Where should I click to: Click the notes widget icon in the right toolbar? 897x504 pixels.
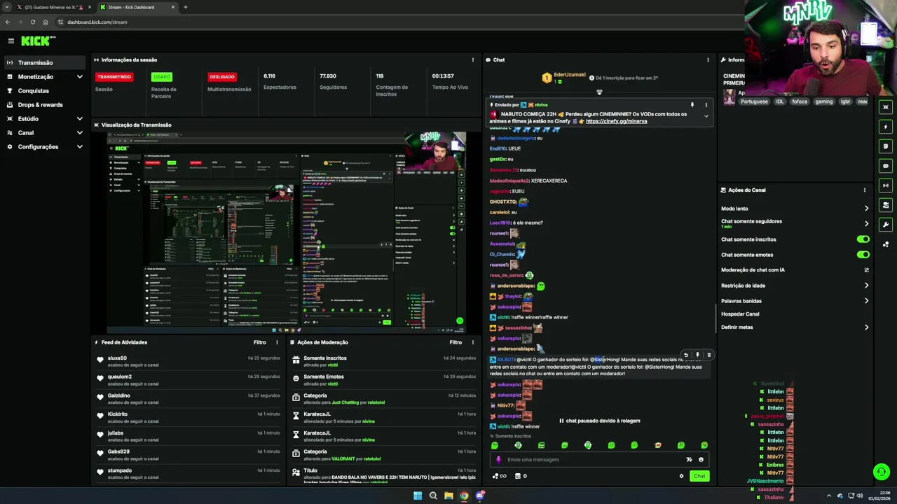pyautogui.click(x=886, y=146)
